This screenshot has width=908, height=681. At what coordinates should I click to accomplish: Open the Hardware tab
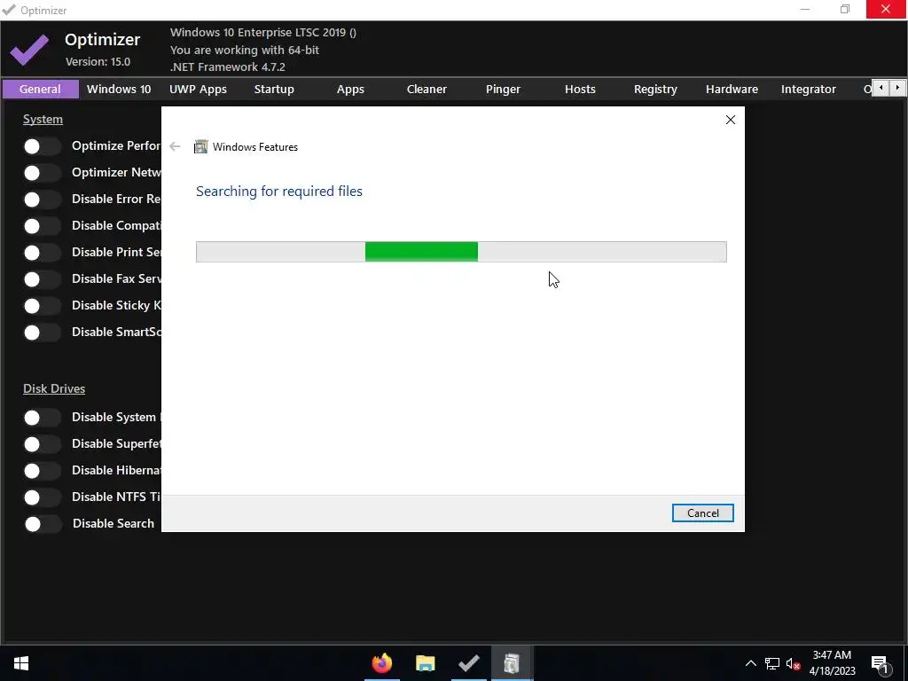(732, 90)
